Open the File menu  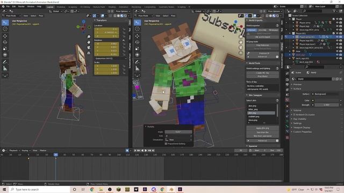[x=8, y=6]
